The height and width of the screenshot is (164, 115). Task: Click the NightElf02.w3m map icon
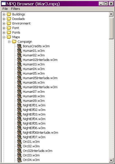coord(20,110)
